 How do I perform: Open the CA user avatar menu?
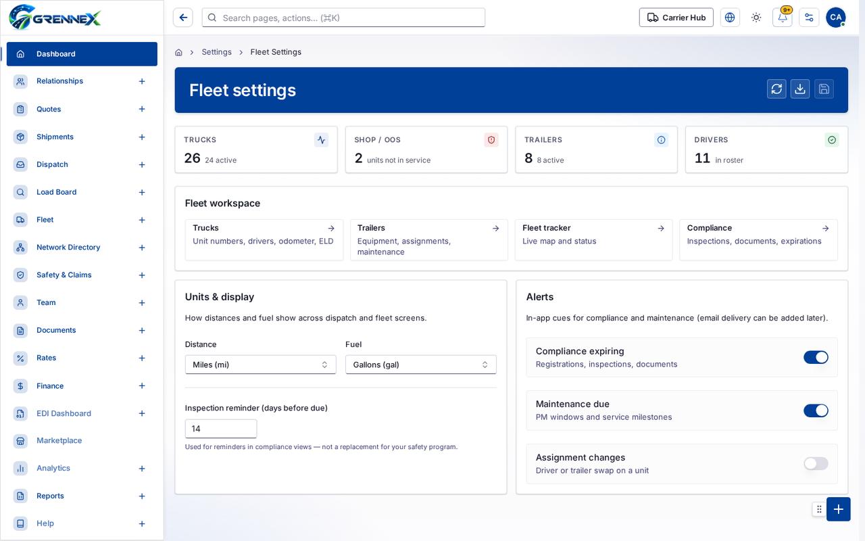836,18
